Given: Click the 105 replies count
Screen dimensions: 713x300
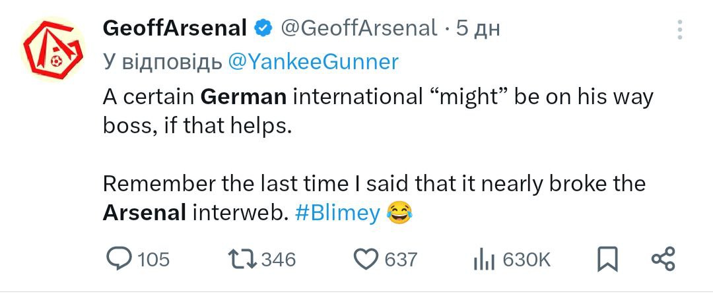Looking at the screenshot, I should point(154,260).
